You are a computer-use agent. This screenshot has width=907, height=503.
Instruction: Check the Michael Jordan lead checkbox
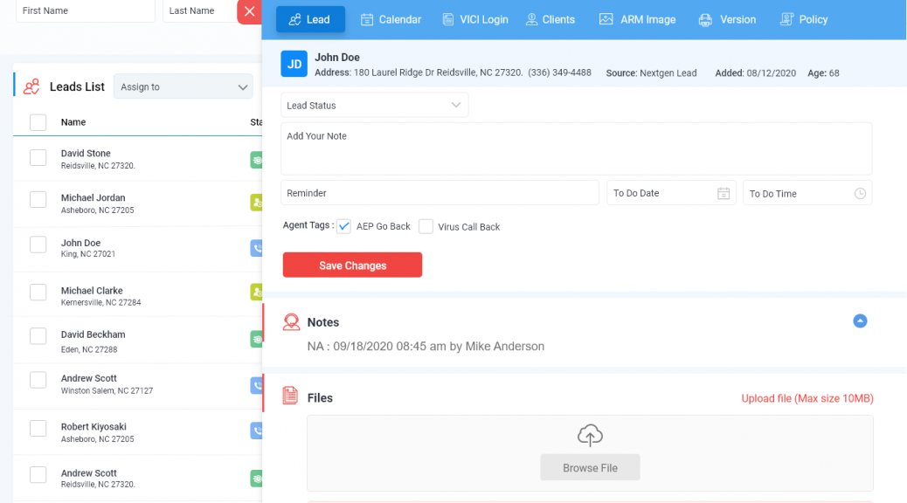[x=38, y=199]
